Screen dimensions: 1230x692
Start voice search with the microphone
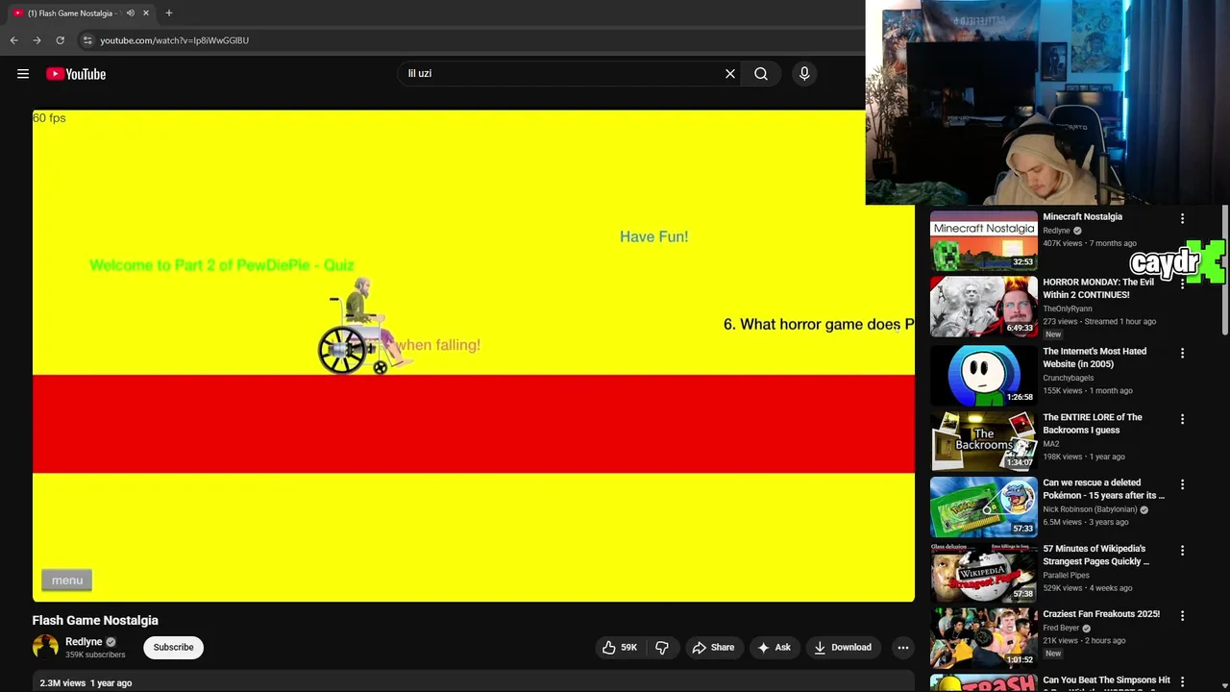coord(804,73)
